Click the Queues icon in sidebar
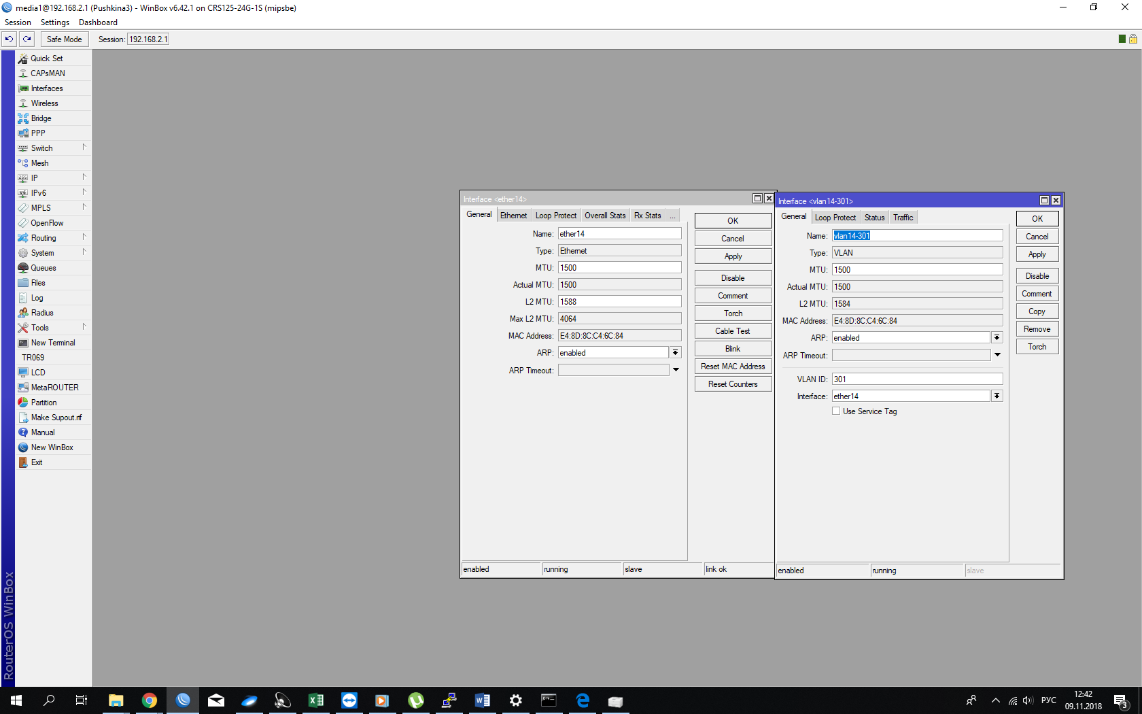The width and height of the screenshot is (1142, 714). coord(23,268)
